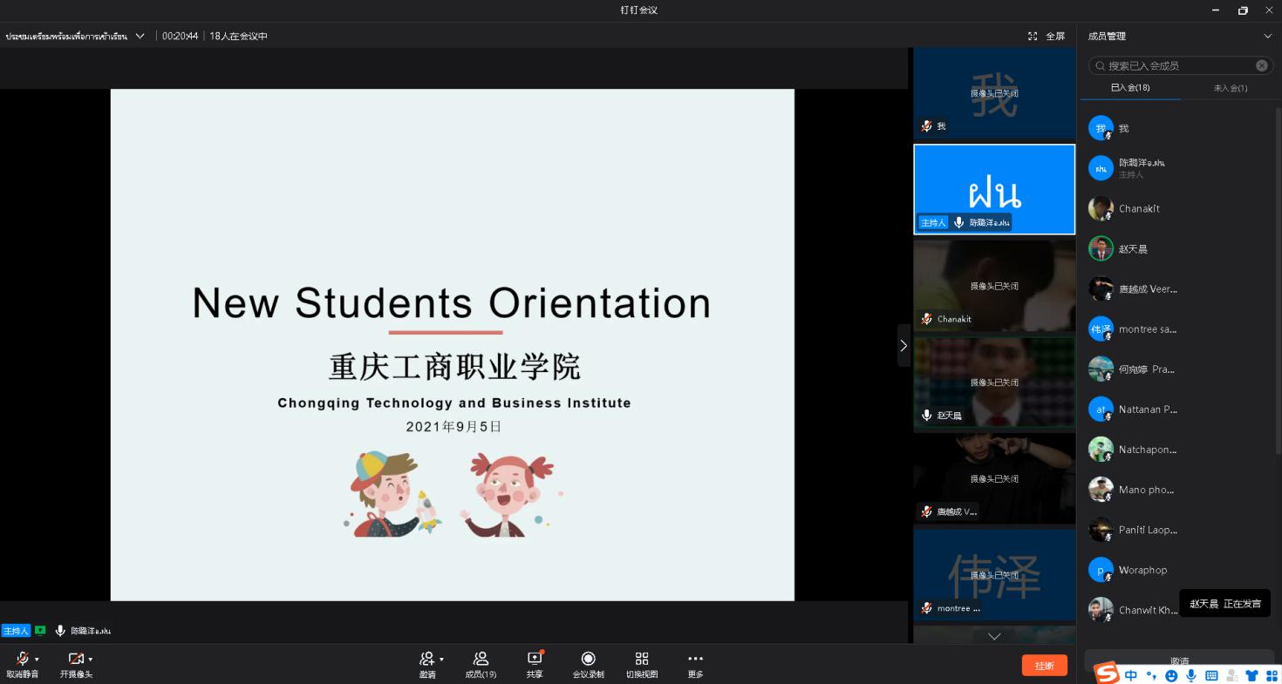The image size is (1282, 684).
Task: Click member 赵天晨 in the list
Action: click(x=1177, y=248)
